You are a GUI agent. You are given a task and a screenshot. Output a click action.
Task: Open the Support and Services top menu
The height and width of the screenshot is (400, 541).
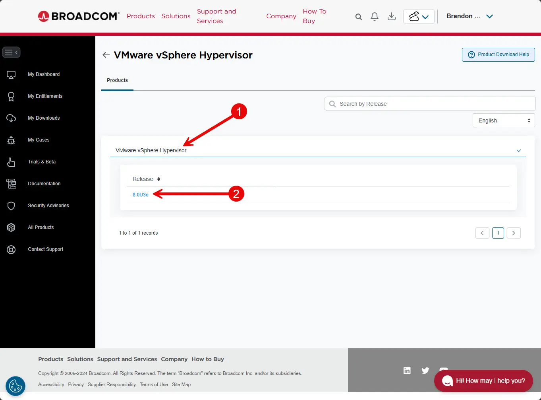[x=216, y=16]
